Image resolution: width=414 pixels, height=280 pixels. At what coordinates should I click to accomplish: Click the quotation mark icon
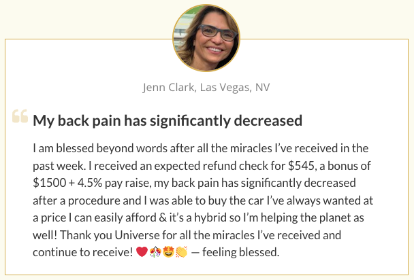[x=20, y=118]
